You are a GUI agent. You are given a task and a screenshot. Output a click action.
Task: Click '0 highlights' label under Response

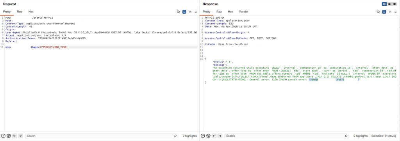pos(361,136)
